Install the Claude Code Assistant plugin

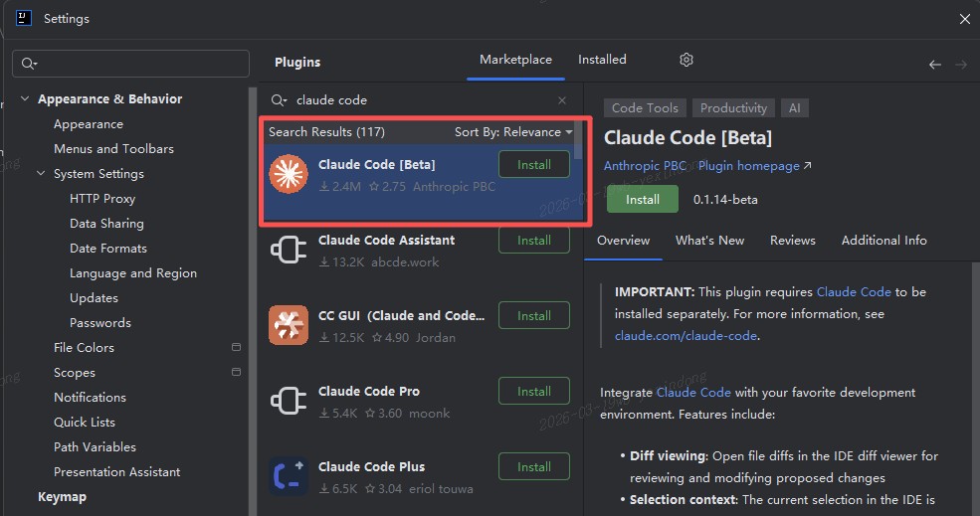click(x=533, y=240)
